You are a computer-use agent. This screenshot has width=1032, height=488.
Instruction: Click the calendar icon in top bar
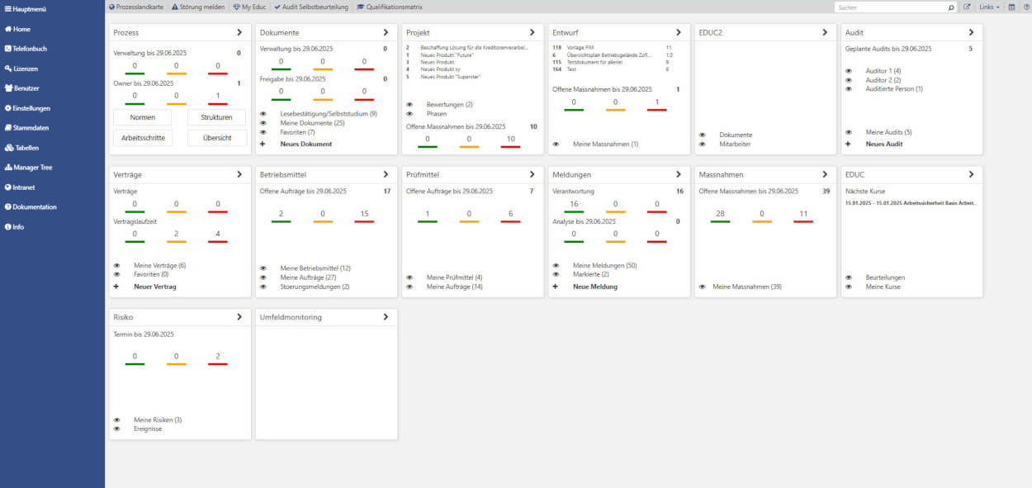pyautogui.click(x=1012, y=7)
